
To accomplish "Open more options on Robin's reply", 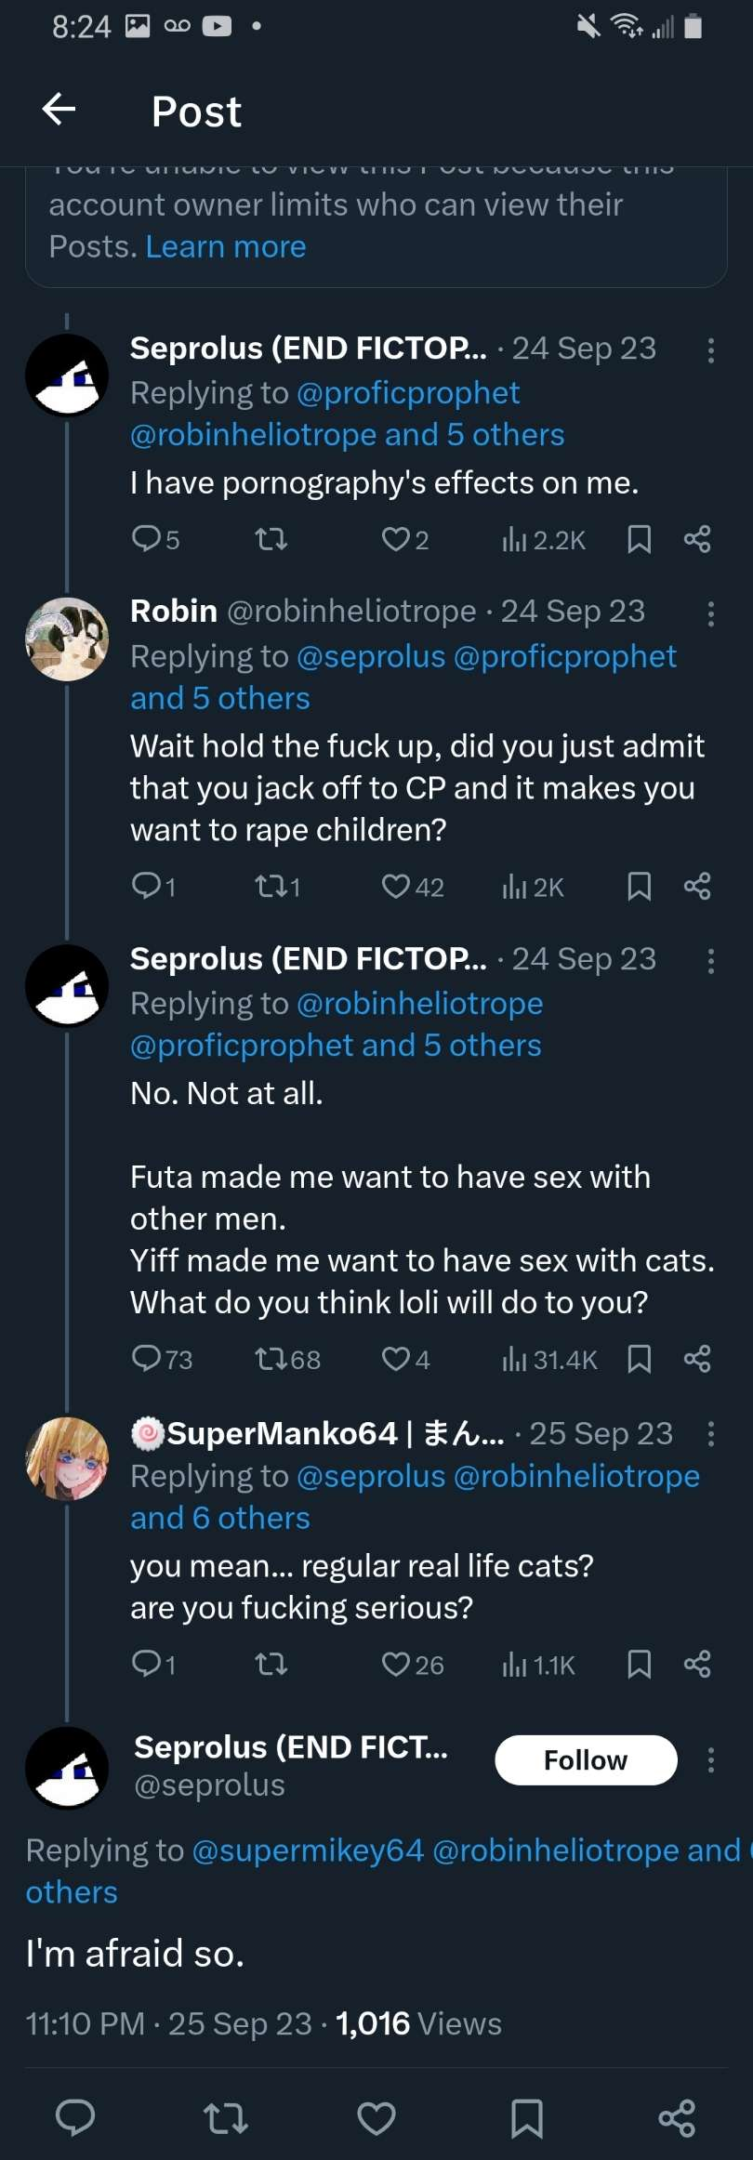I will 711,613.
